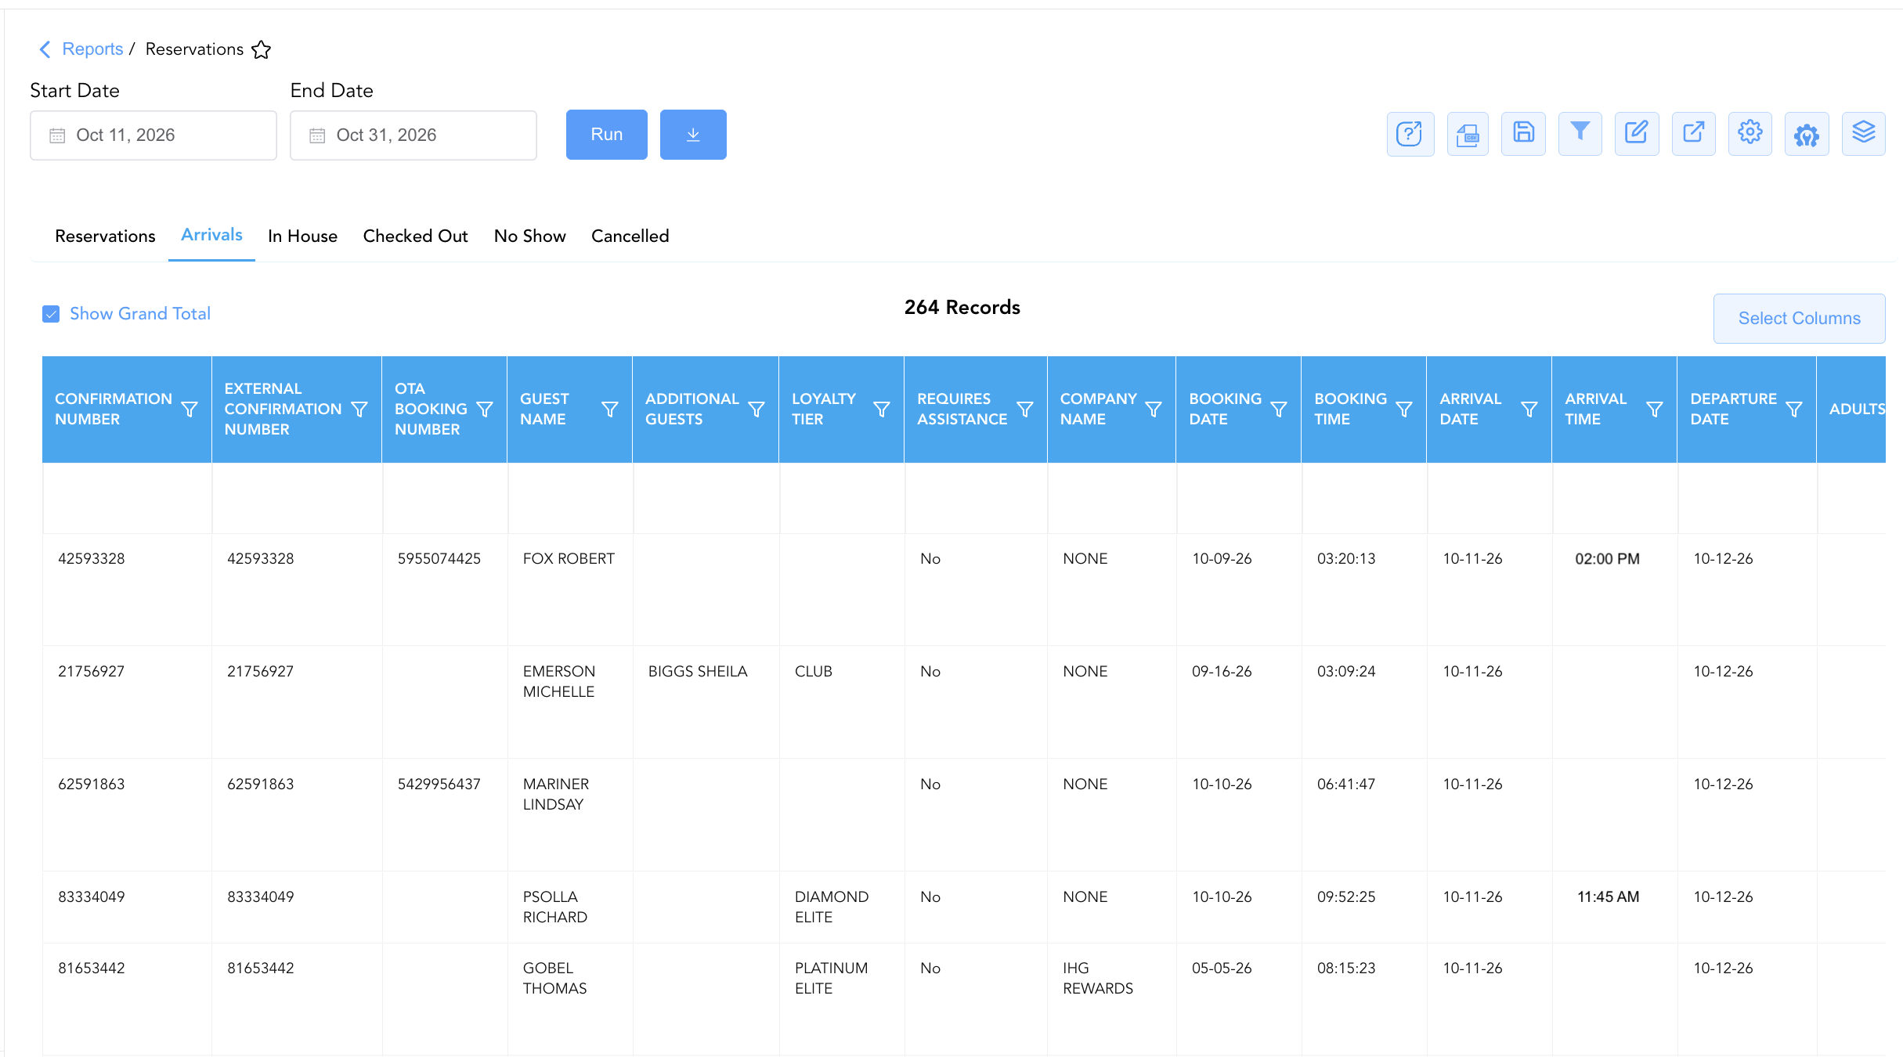Mark Reservations report as favorite star

tap(262, 49)
